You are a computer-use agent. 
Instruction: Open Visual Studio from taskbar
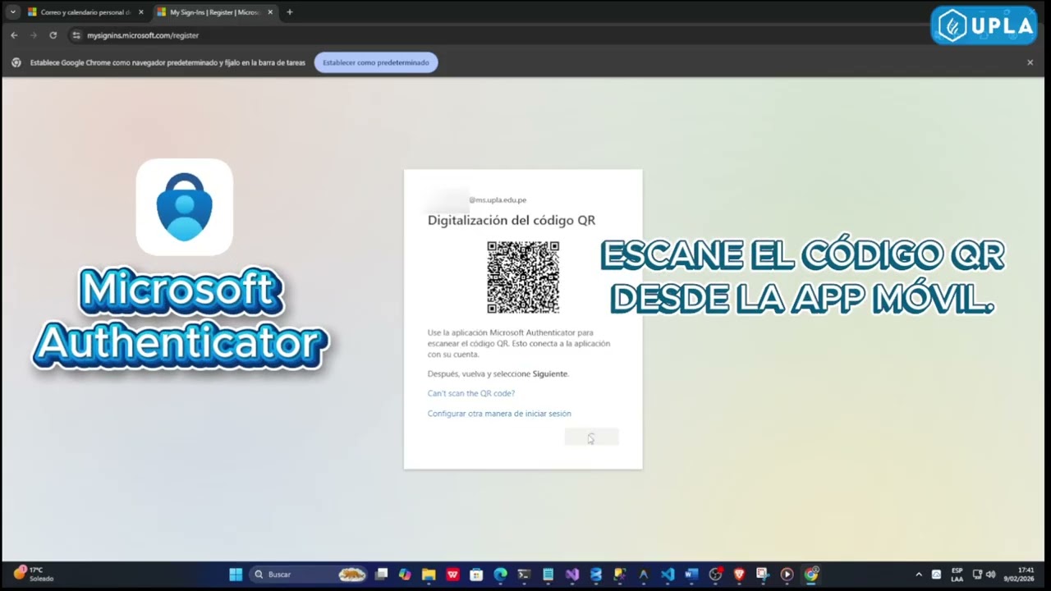(x=572, y=575)
